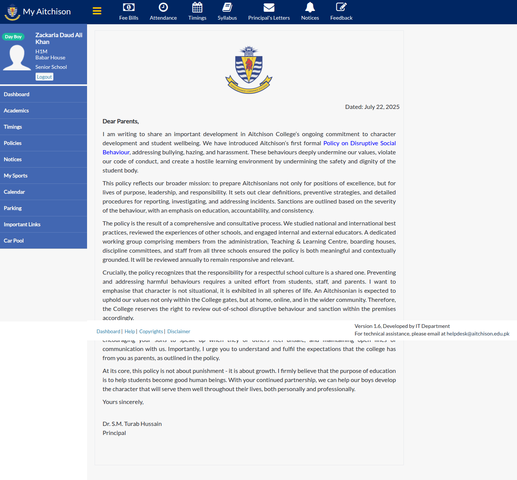The height and width of the screenshot is (480, 517).
Task: Click the My Aitchison site title
Action: pos(47,12)
